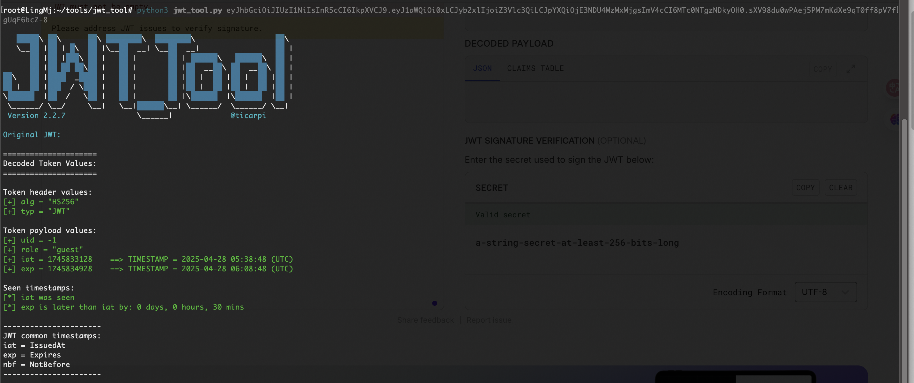Click the @ticarpi handle text
Viewport: 914px width, 383px height.
(x=248, y=115)
